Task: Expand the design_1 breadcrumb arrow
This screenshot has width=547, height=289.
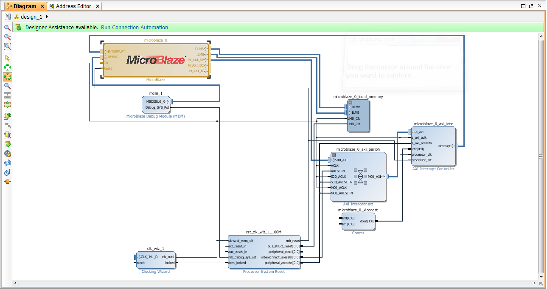Action: [x=47, y=17]
